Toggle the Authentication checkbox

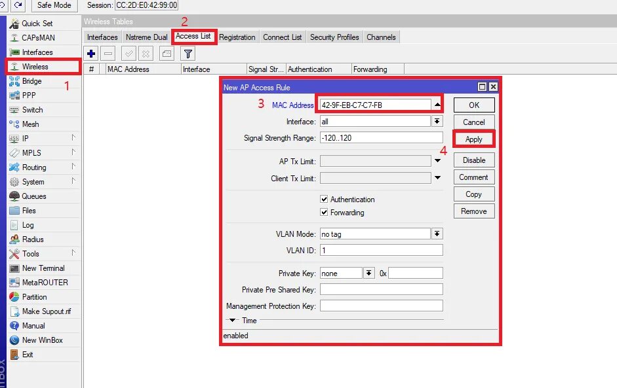tap(324, 199)
